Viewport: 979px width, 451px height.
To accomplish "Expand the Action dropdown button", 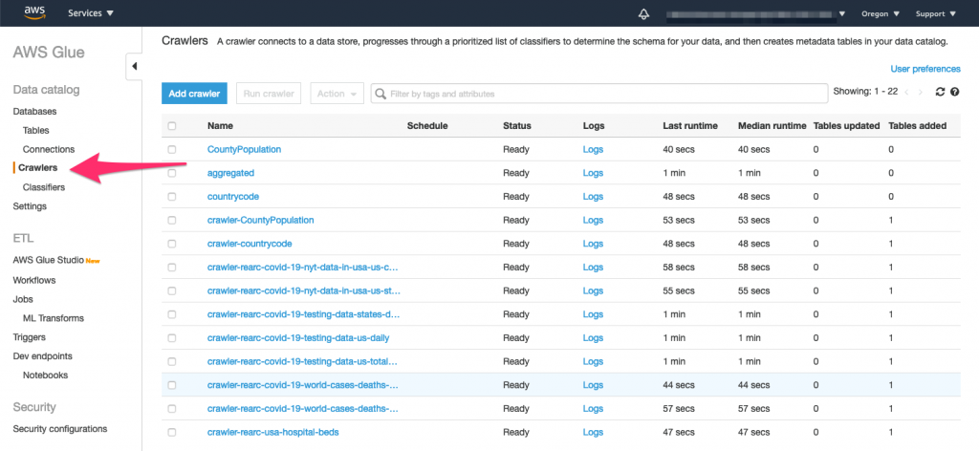I will tap(337, 94).
